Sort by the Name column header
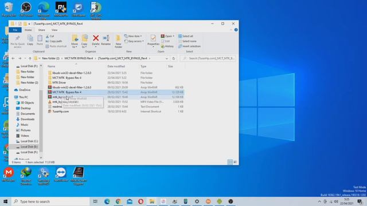This screenshot has width=367, height=206. pyautogui.click(x=51, y=66)
